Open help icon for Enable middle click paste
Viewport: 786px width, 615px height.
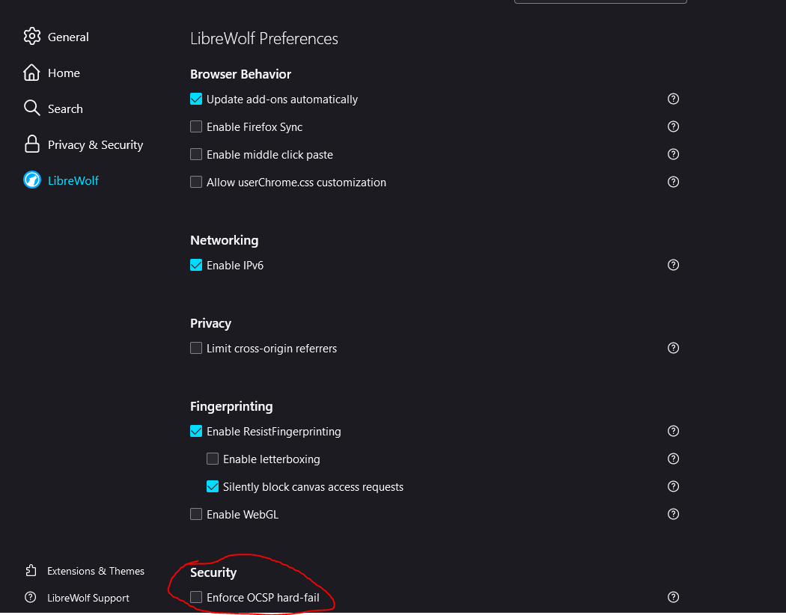673,154
